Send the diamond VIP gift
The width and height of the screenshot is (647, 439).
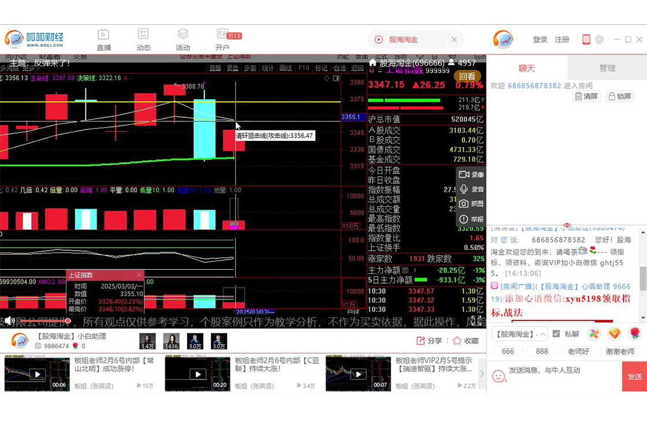point(614,334)
